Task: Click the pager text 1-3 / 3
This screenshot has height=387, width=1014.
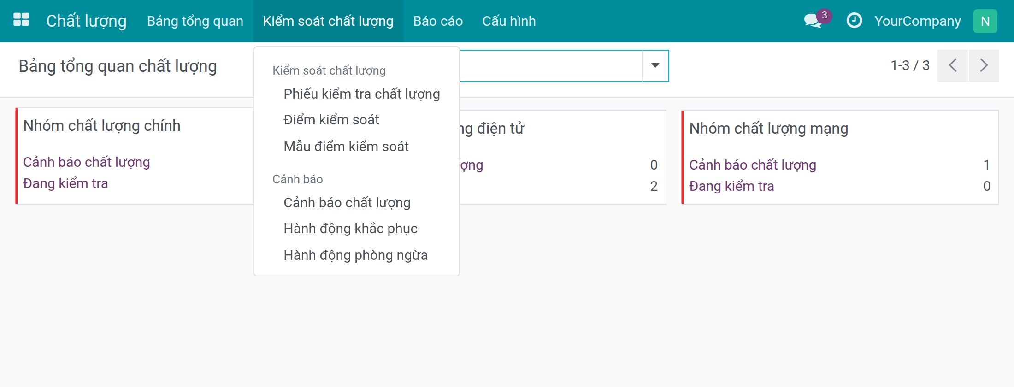Action: [910, 65]
